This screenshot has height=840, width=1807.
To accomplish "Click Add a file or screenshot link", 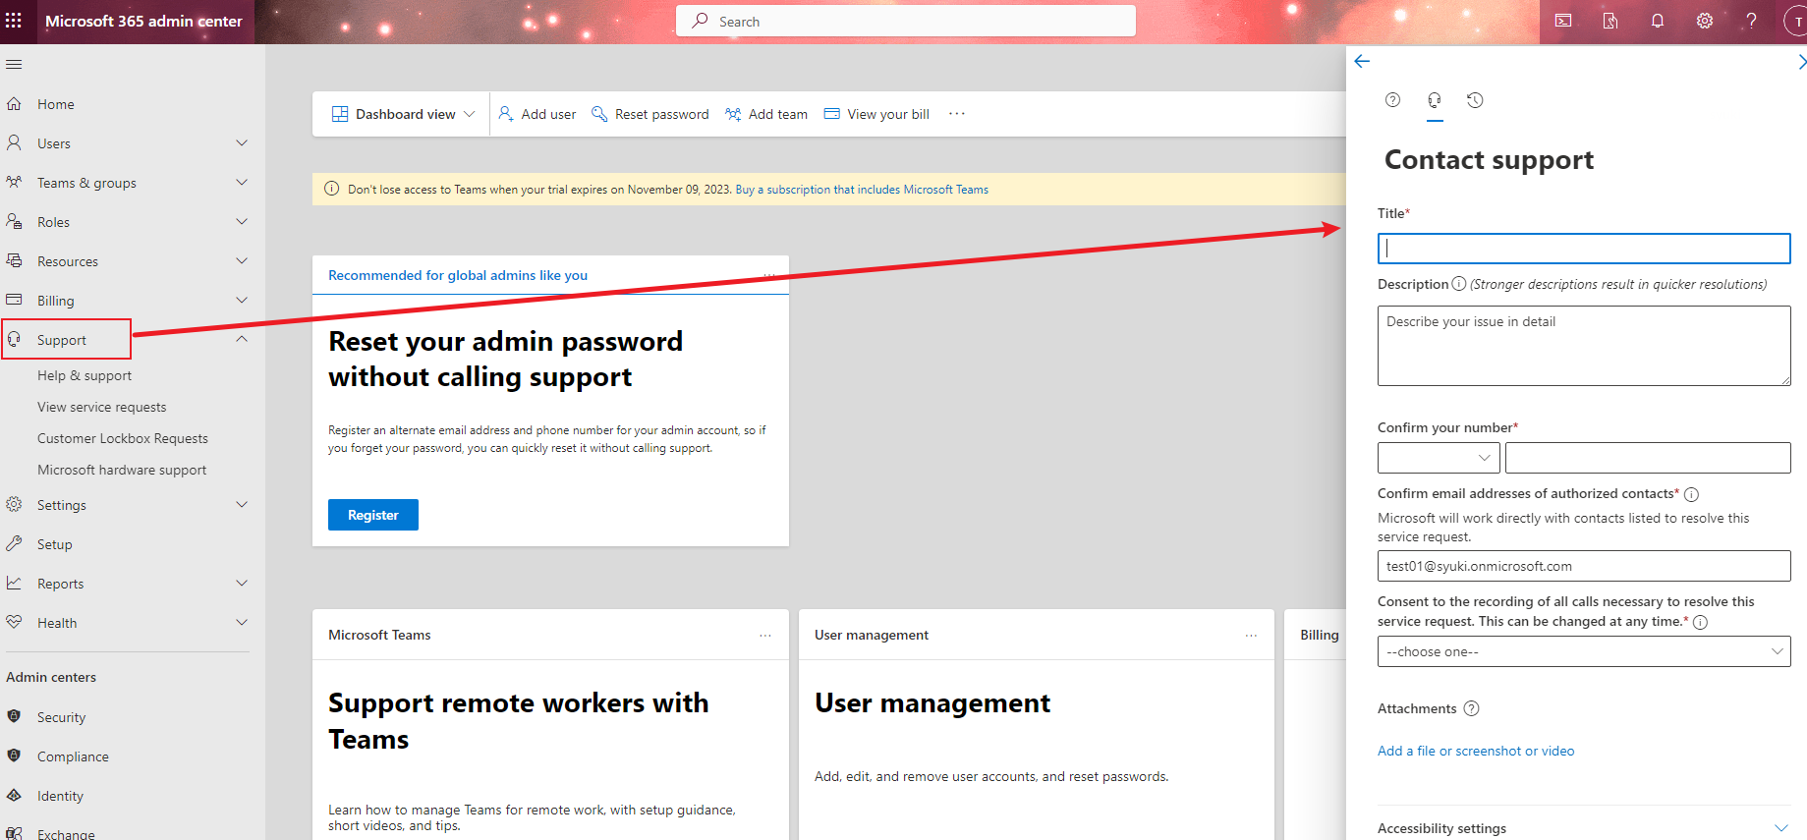I will [x=1476, y=751].
